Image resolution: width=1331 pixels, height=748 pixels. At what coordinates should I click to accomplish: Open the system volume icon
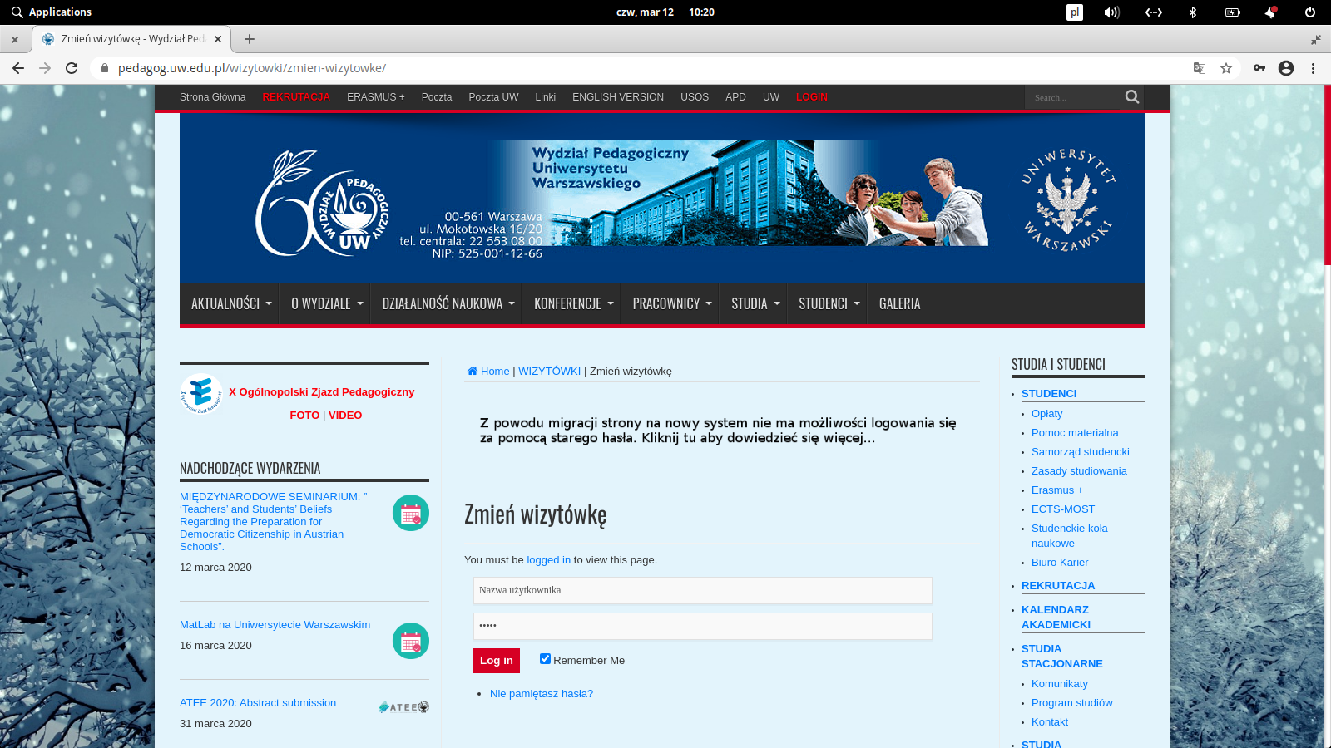[x=1112, y=12]
